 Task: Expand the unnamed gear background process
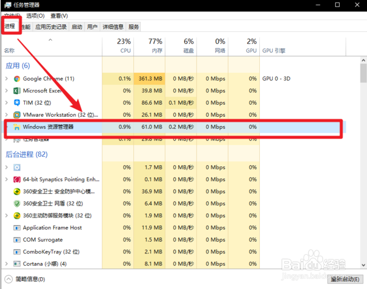[x=7, y=167]
